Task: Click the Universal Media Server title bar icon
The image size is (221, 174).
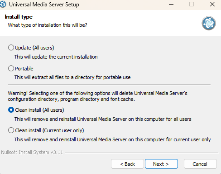Action: coord(3,4)
